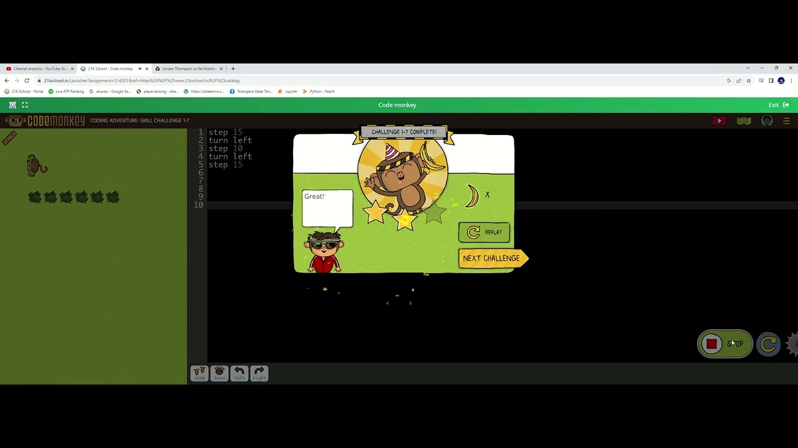The height and width of the screenshot is (448, 798).
Task: Open the gear settings icon
Action: pos(792,344)
